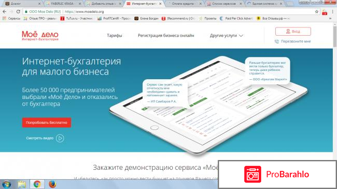Bookmark this page with the star icon

coord(317,11)
